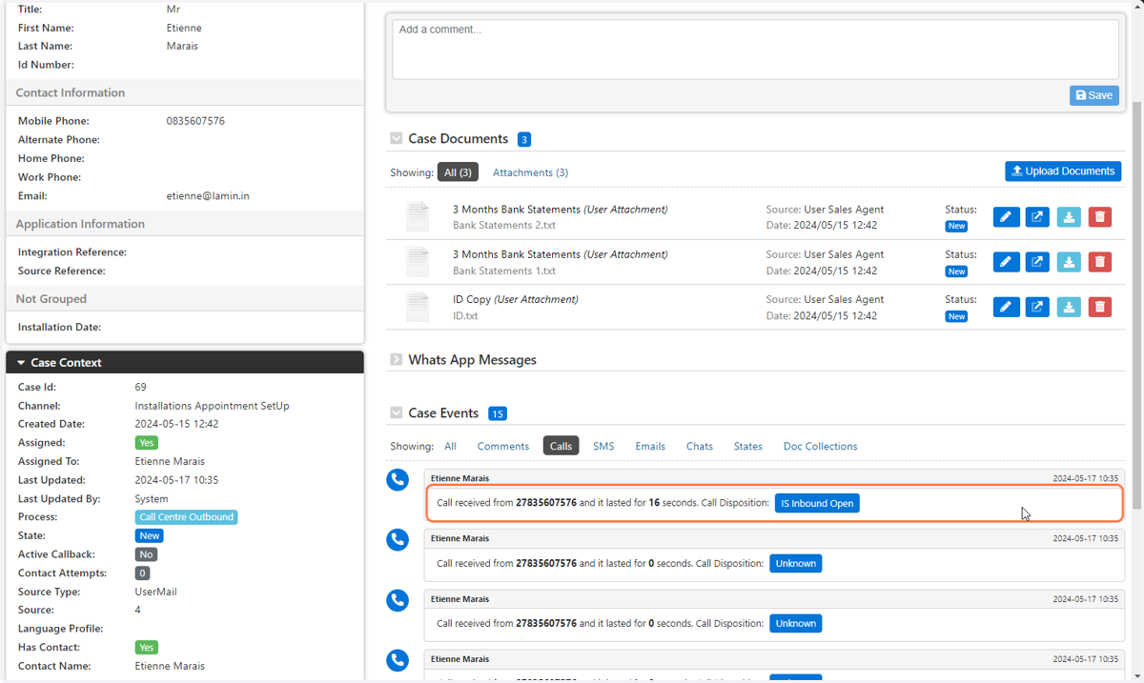
Task: Click Has Contact Yes badge
Action: 147,648
